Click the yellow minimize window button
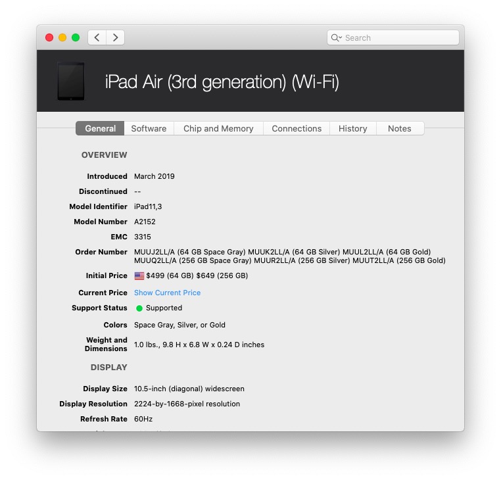 pyautogui.click(x=62, y=37)
